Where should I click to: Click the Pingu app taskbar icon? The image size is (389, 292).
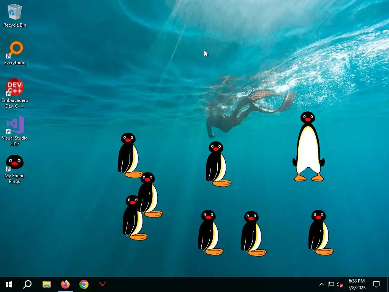(103, 284)
